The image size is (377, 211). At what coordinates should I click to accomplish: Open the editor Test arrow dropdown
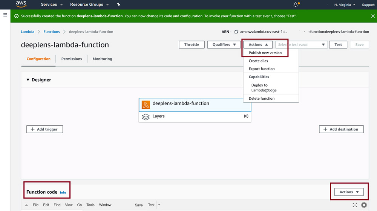[x=159, y=205]
